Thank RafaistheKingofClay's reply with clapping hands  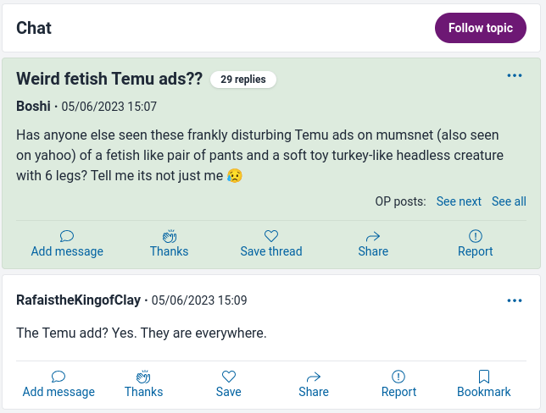click(x=143, y=377)
